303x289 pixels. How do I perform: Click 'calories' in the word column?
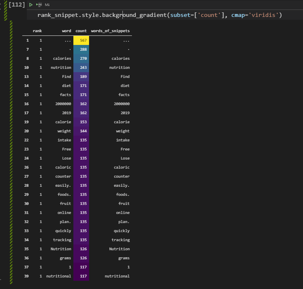[62, 59]
